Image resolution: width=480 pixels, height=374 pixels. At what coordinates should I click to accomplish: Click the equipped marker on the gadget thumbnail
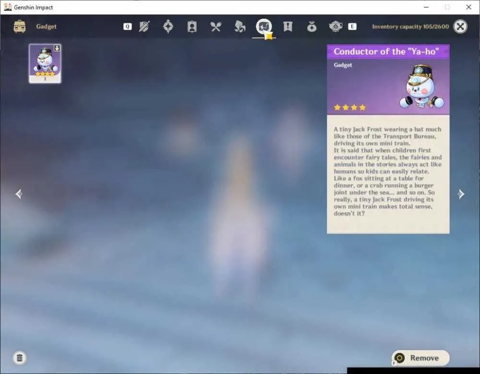tap(57, 48)
